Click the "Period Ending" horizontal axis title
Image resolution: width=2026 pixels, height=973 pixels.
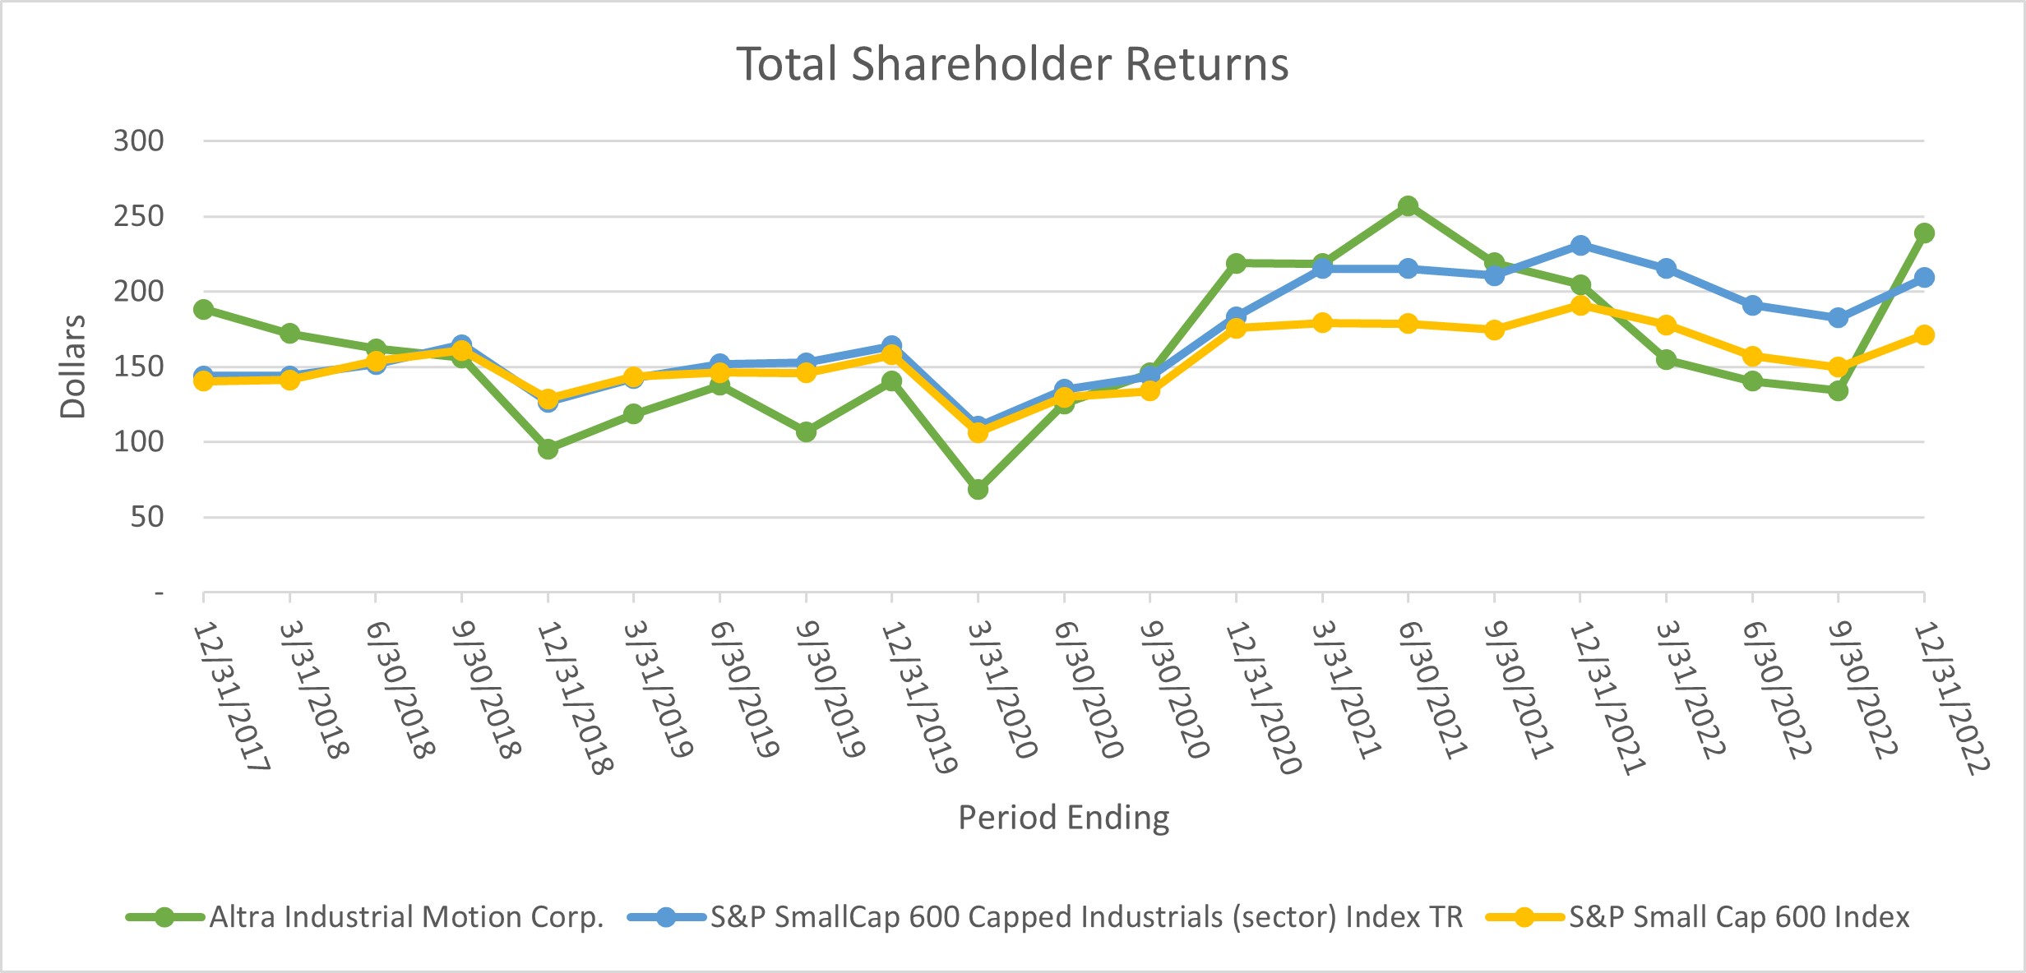coord(1063,818)
